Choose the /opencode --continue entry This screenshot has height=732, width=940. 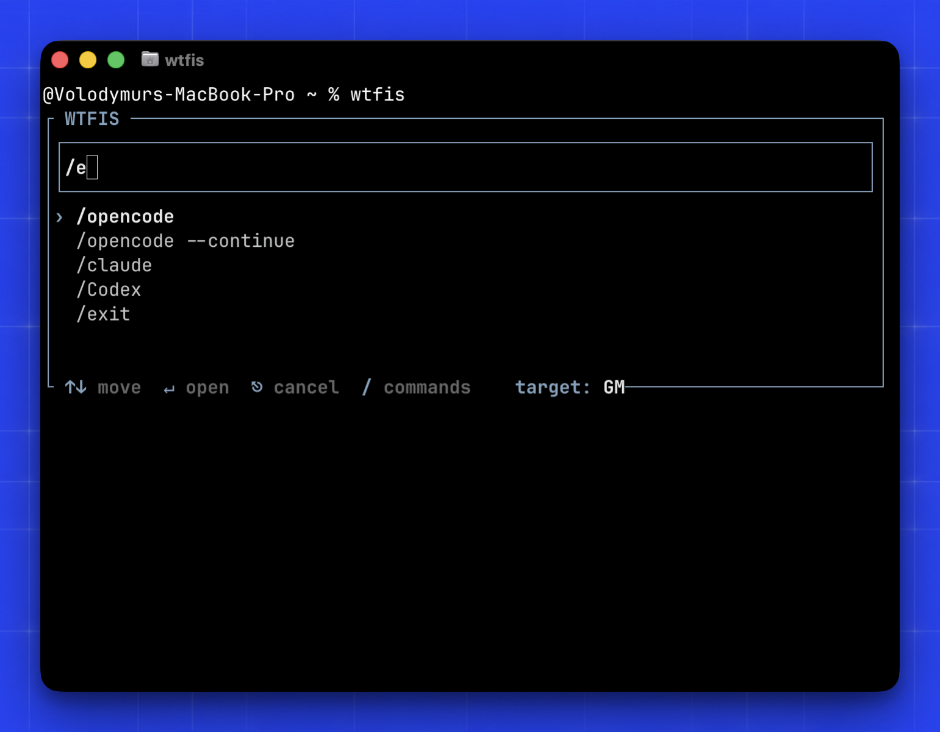tap(185, 241)
